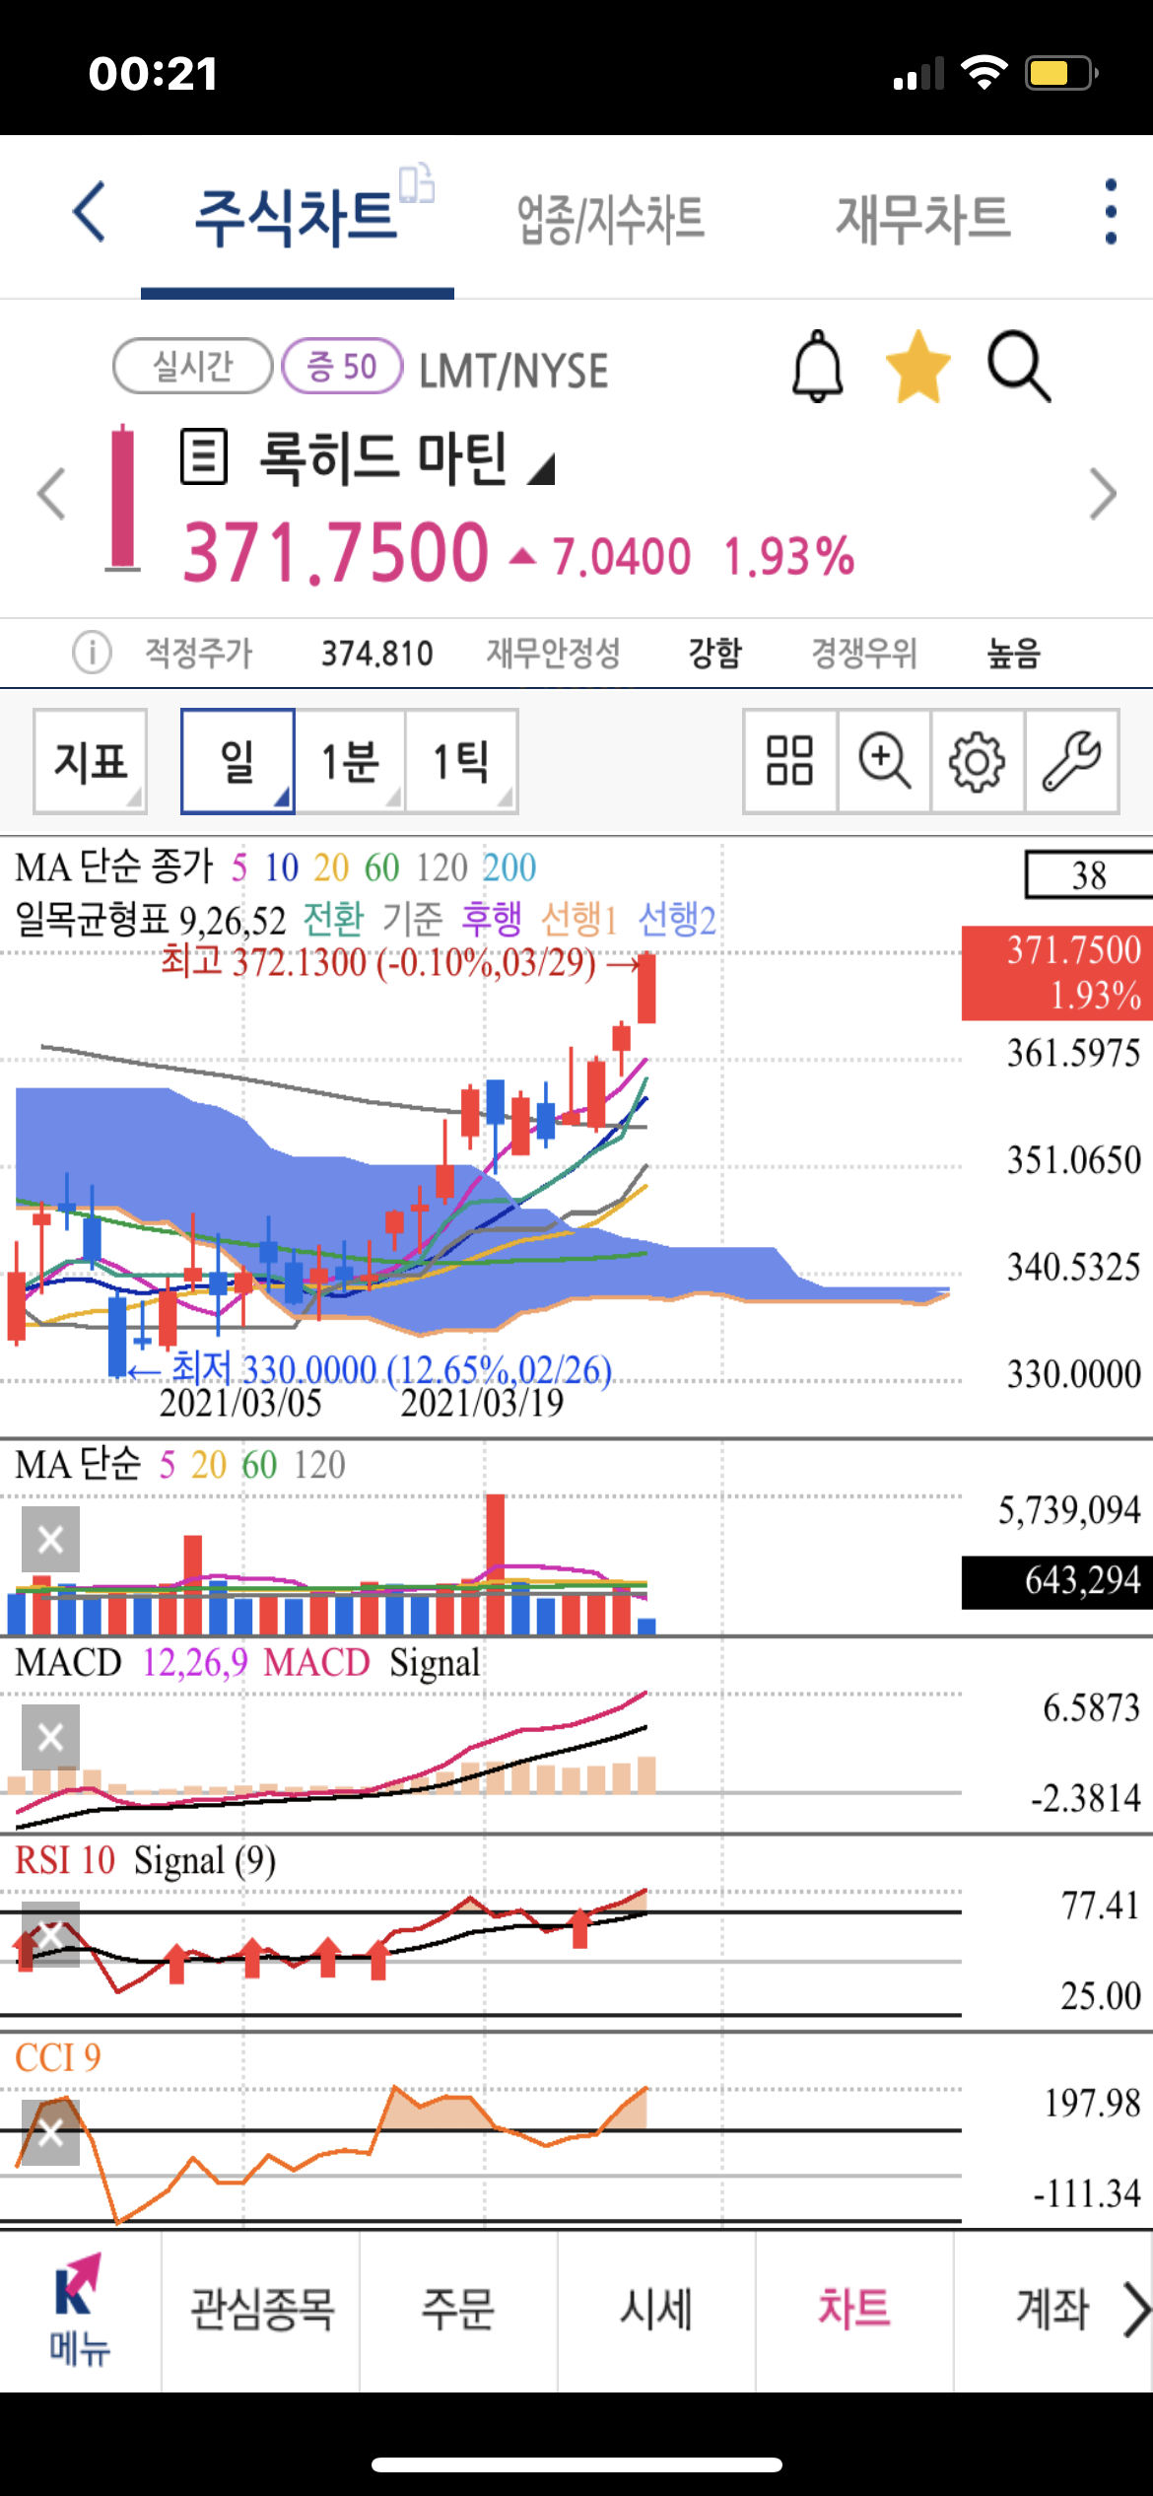Tap the green MA 60 legend label
Viewport: 1153px width, 2496px height.
(381, 867)
